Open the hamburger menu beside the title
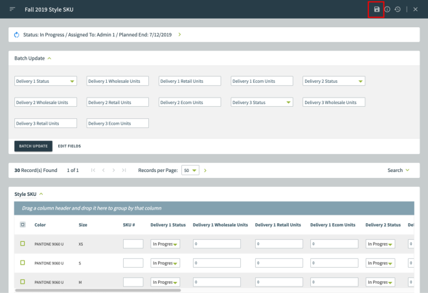 (x=12, y=9)
